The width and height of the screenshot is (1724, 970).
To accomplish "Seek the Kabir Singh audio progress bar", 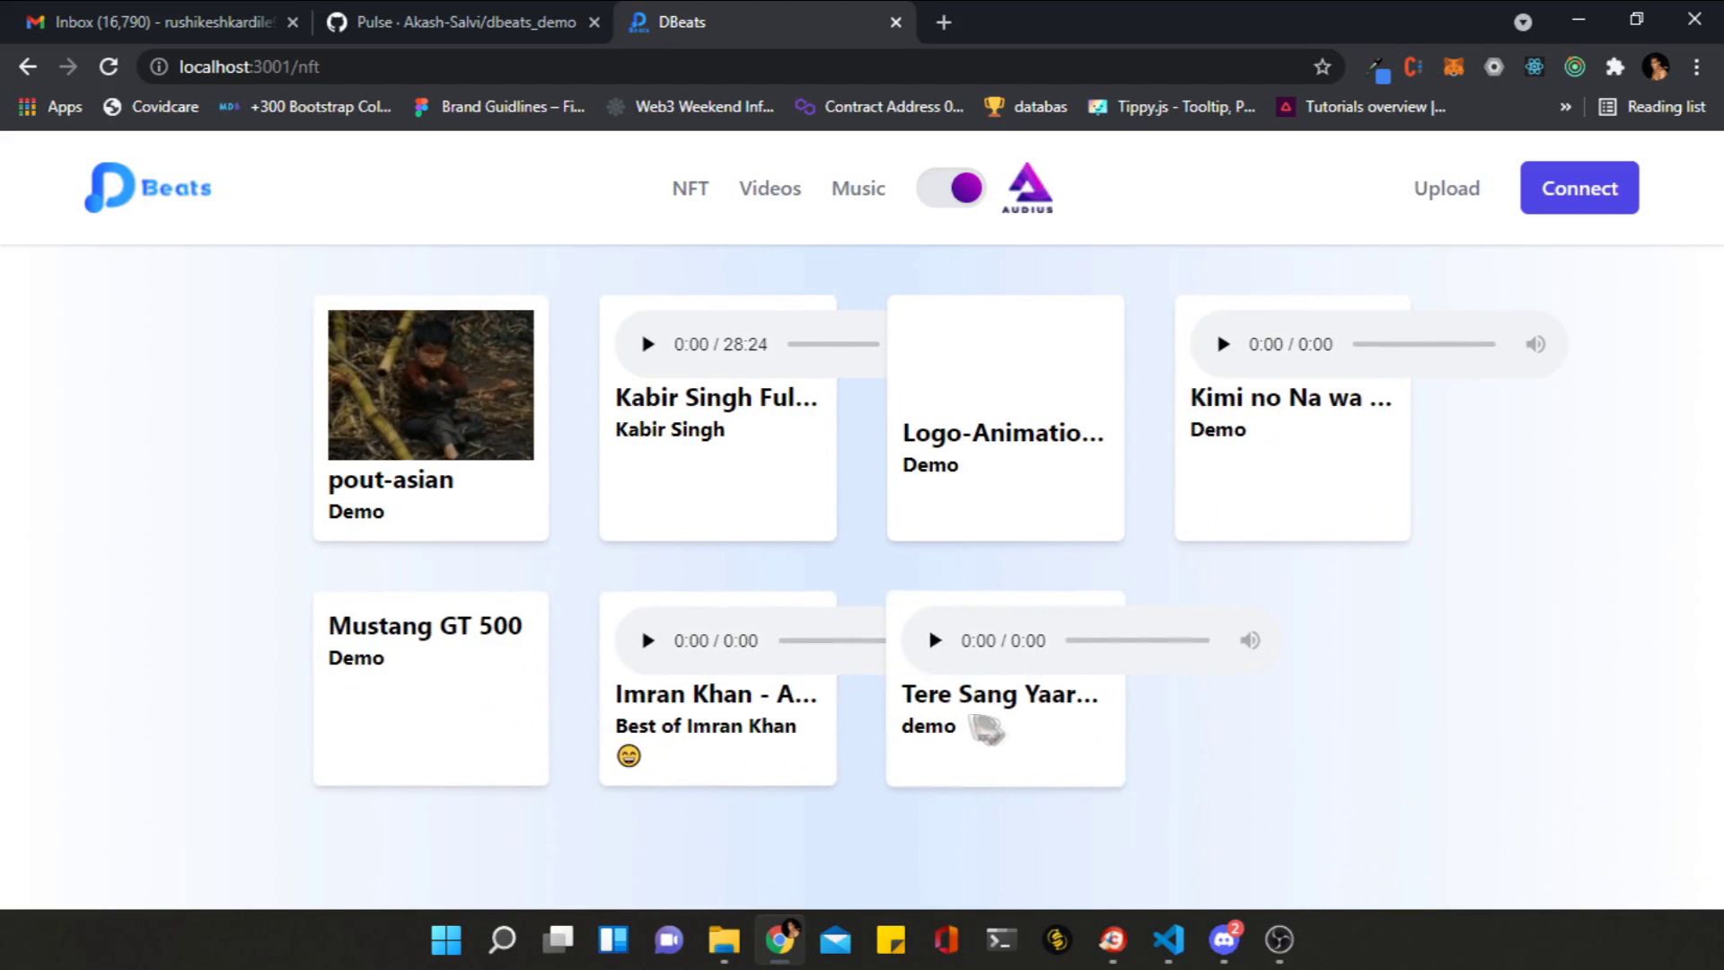I will pyautogui.click(x=833, y=344).
